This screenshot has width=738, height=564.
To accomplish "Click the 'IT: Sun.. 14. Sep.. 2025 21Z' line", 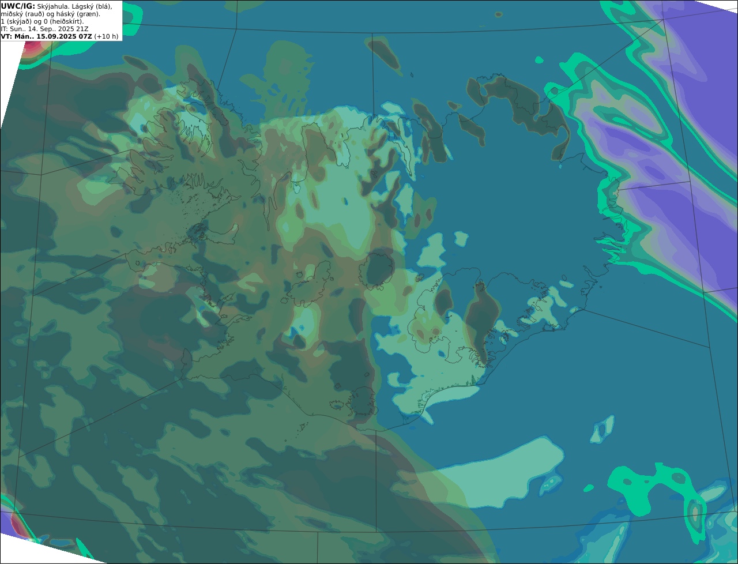I will coord(44,29).
